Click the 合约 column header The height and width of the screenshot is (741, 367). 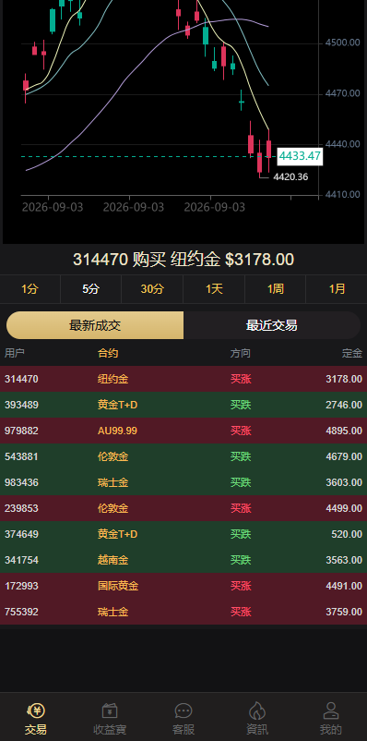pyautogui.click(x=108, y=353)
